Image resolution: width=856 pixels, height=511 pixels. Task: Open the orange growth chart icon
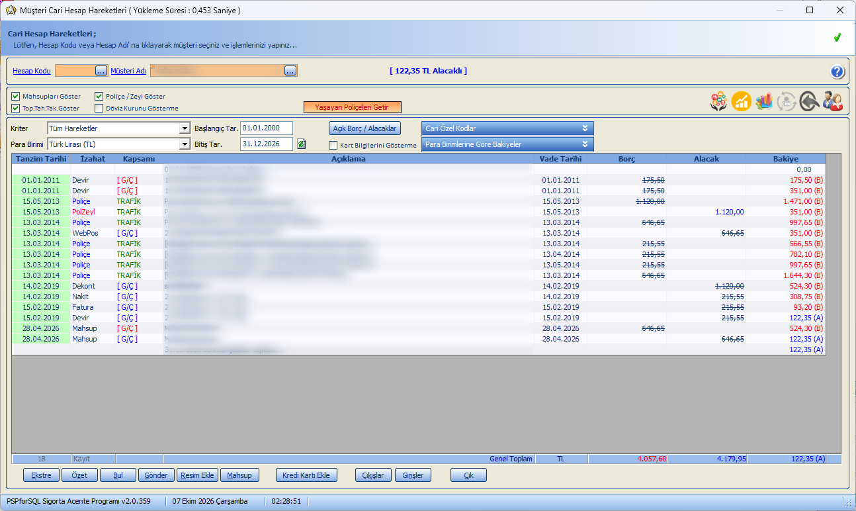[x=742, y=101]
